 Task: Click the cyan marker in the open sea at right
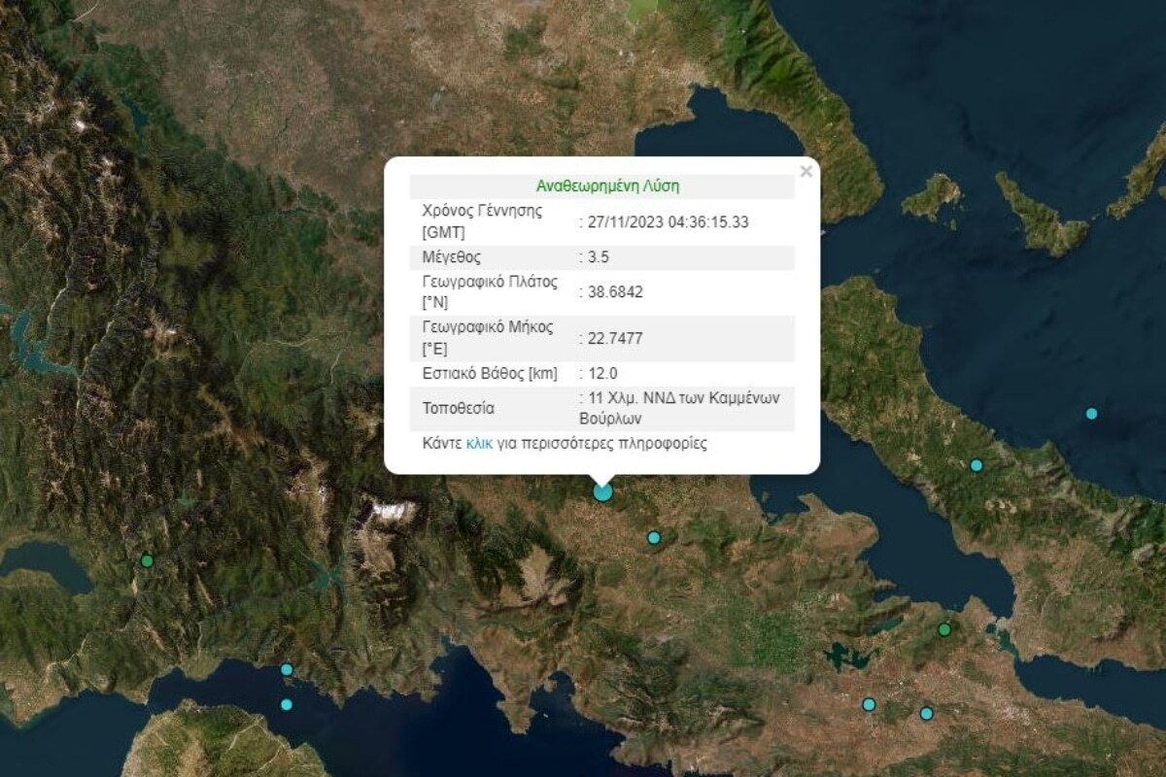1091,414
